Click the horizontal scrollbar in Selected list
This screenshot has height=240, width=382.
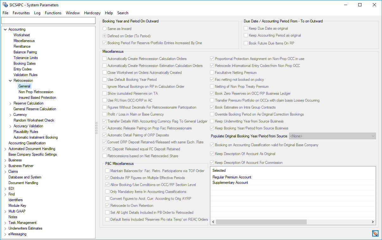261,222
